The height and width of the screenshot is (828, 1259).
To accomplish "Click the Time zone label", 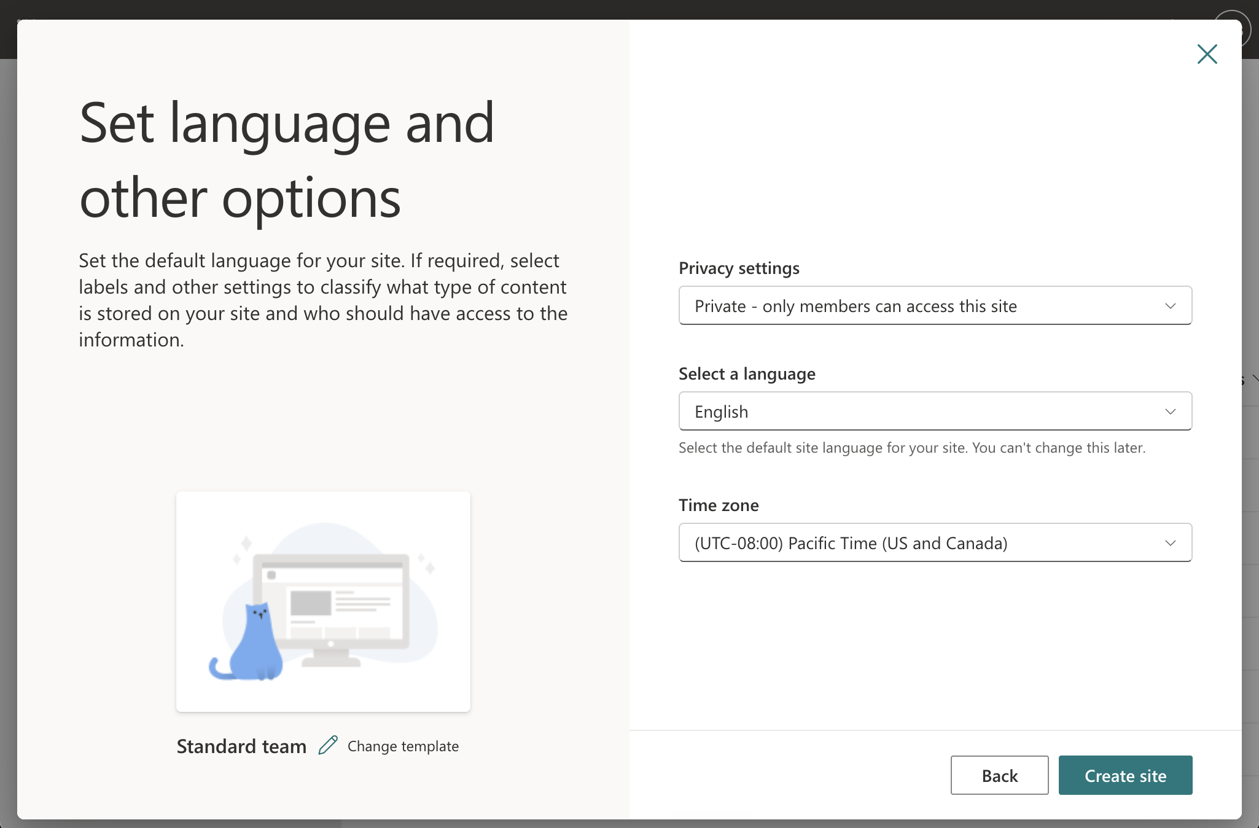I will click(x=719, y=506).
